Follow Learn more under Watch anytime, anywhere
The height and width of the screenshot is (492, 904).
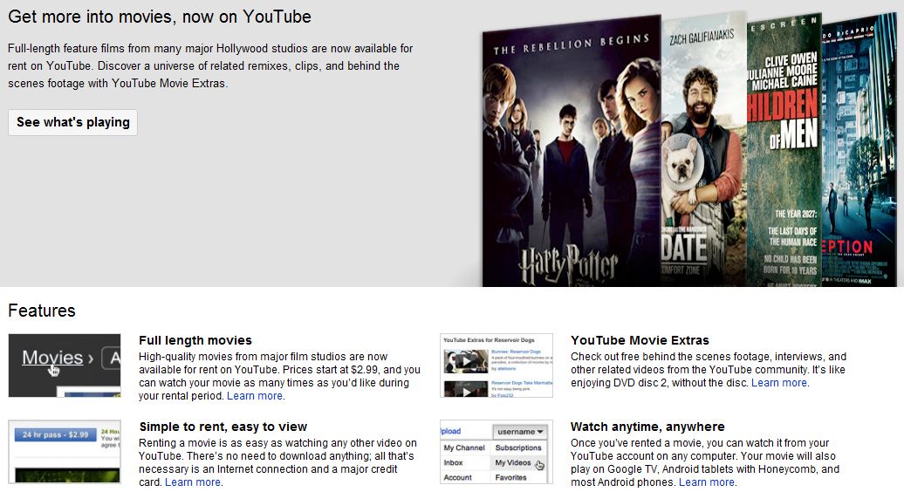(707, 482)
